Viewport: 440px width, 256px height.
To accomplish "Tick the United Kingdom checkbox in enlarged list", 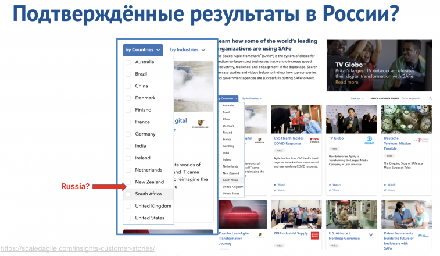I will (x=128, y=206).
